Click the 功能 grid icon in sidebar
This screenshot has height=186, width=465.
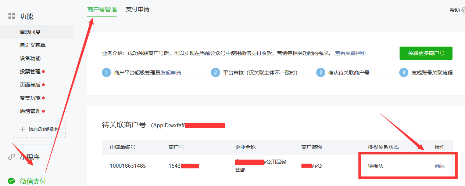point(11,16)
